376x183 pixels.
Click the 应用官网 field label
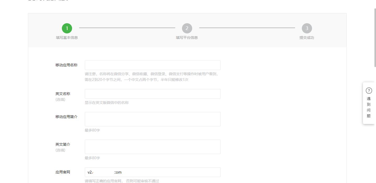[63, 172]
